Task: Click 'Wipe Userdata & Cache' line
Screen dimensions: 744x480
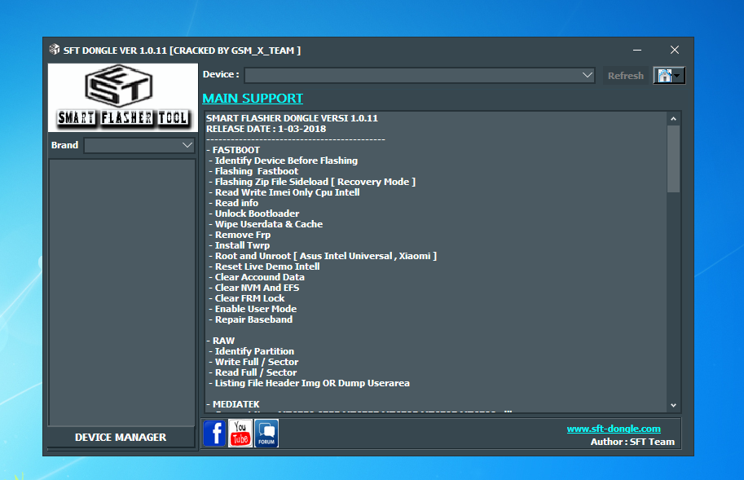Action: 265,224
